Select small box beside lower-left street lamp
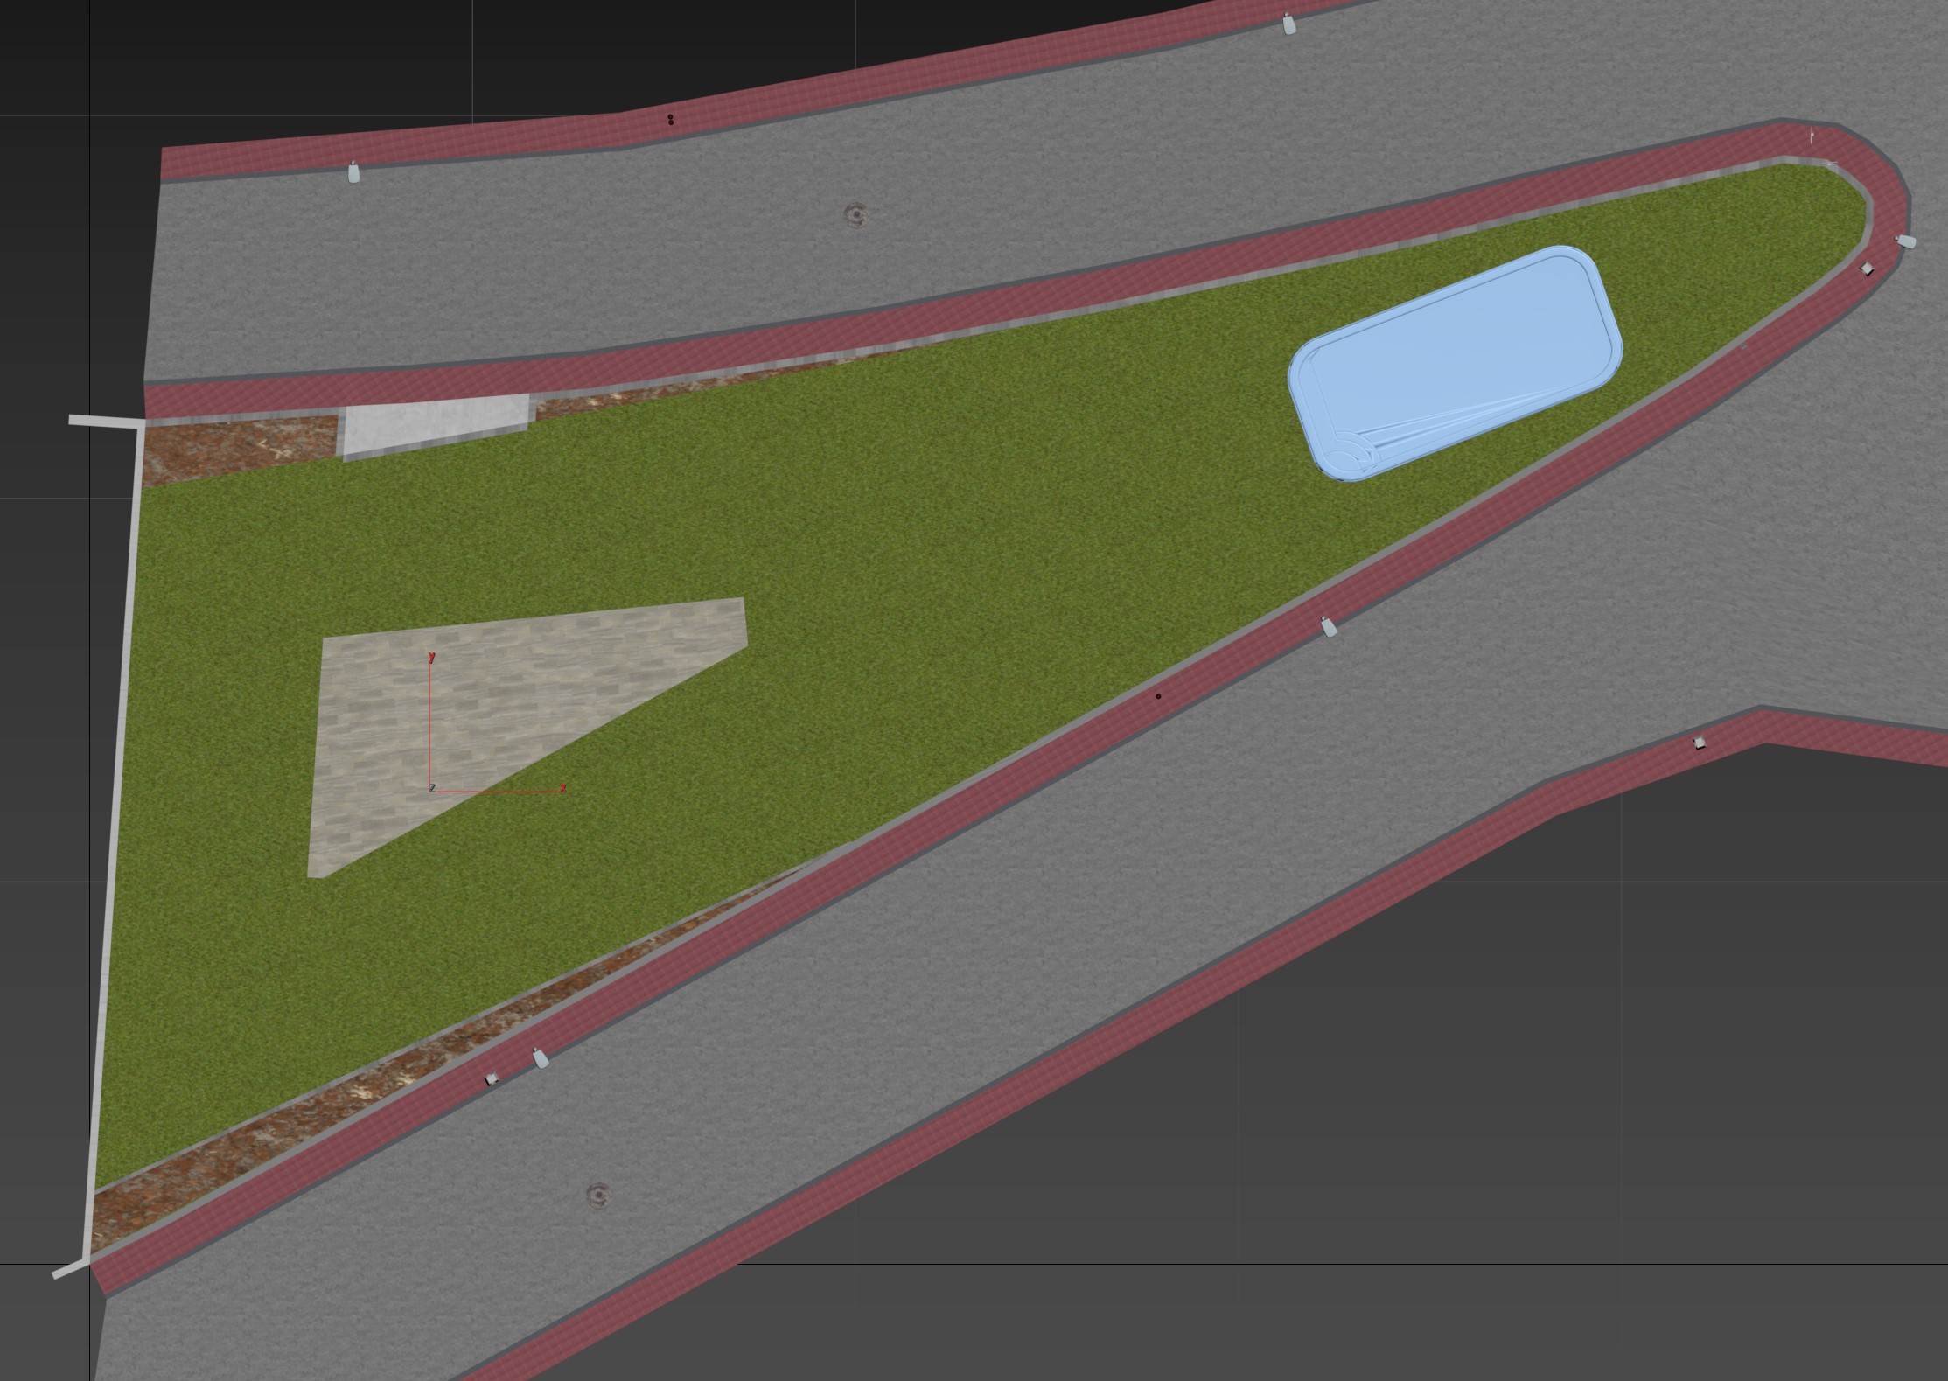 click(492, 1079)
